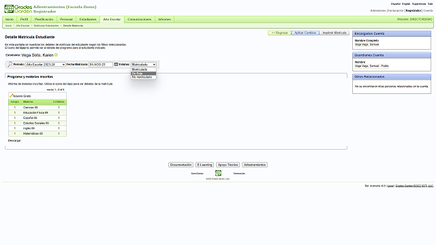Open the Cuenta module link

tap(428, 11)
